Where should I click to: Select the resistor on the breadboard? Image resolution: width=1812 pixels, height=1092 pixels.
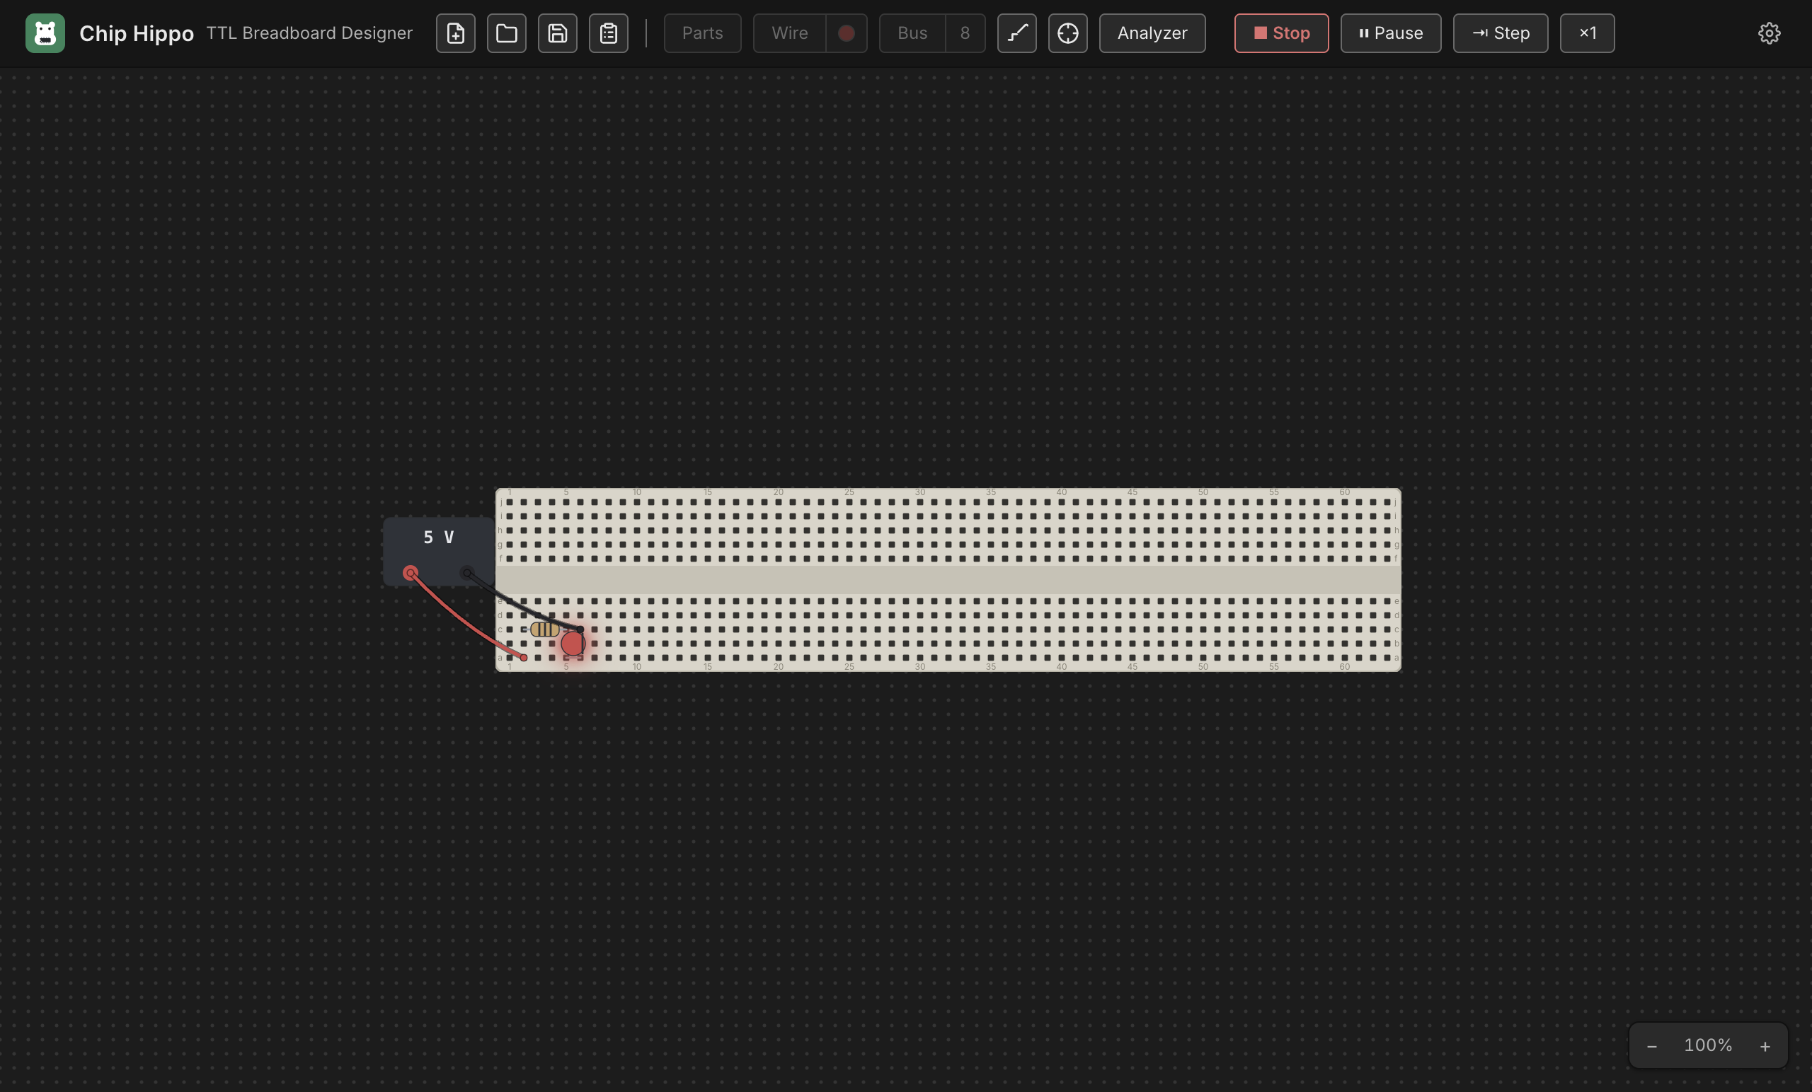click(x=545, y=629)
